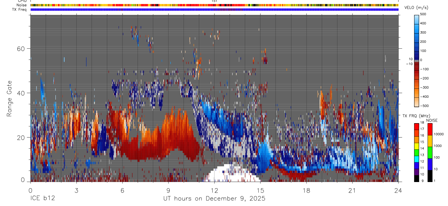Click velocity colorbar label '500'
Viewport: 448px width, 206px height.
click(x=423, y=14)
